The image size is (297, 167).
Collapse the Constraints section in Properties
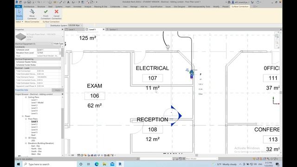click(x=61, y=47)
